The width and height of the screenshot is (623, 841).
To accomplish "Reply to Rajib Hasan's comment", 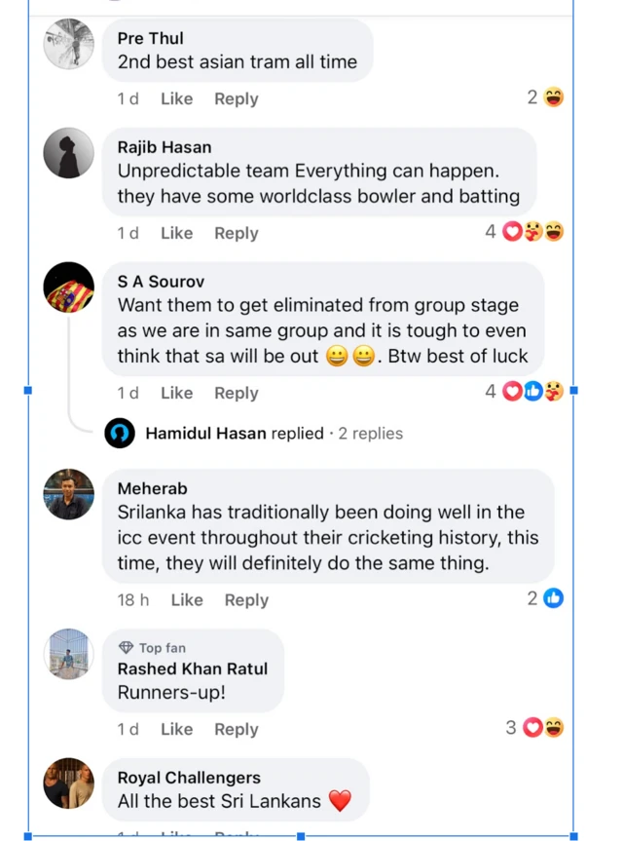I will tap(236, 234).
